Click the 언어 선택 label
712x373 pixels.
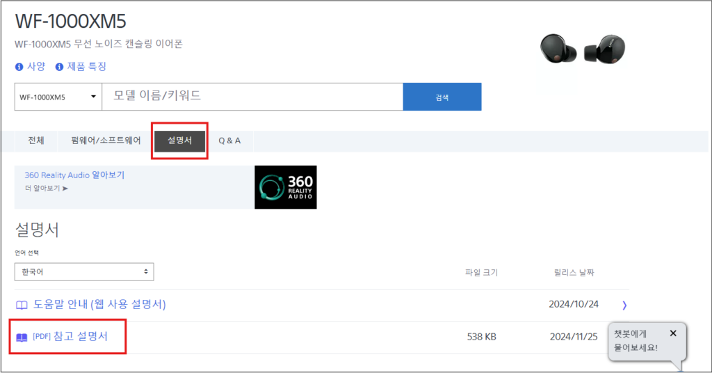tap(27, 253)
